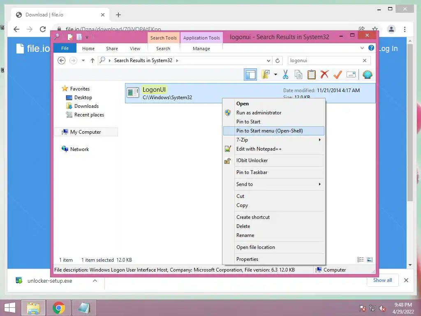This screenshot has width=421, height=316.
Task: Click breadcrumb arrow after Search Results
Action: click(x=177, y=60)
